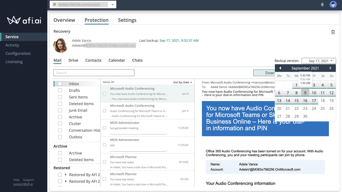Expand the second Restored By AFI folder

(66, 181)
